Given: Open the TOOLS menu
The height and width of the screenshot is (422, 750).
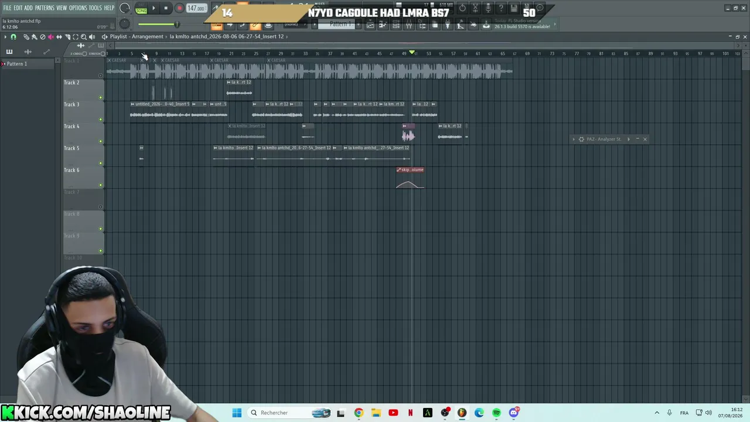Looking at the screenshot, I should point(95,8).
